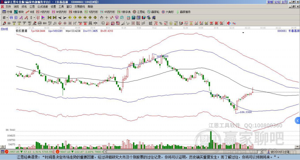Click the save floppy disk icon
Screen dimensions: 300x160
[x=144, y=18]
